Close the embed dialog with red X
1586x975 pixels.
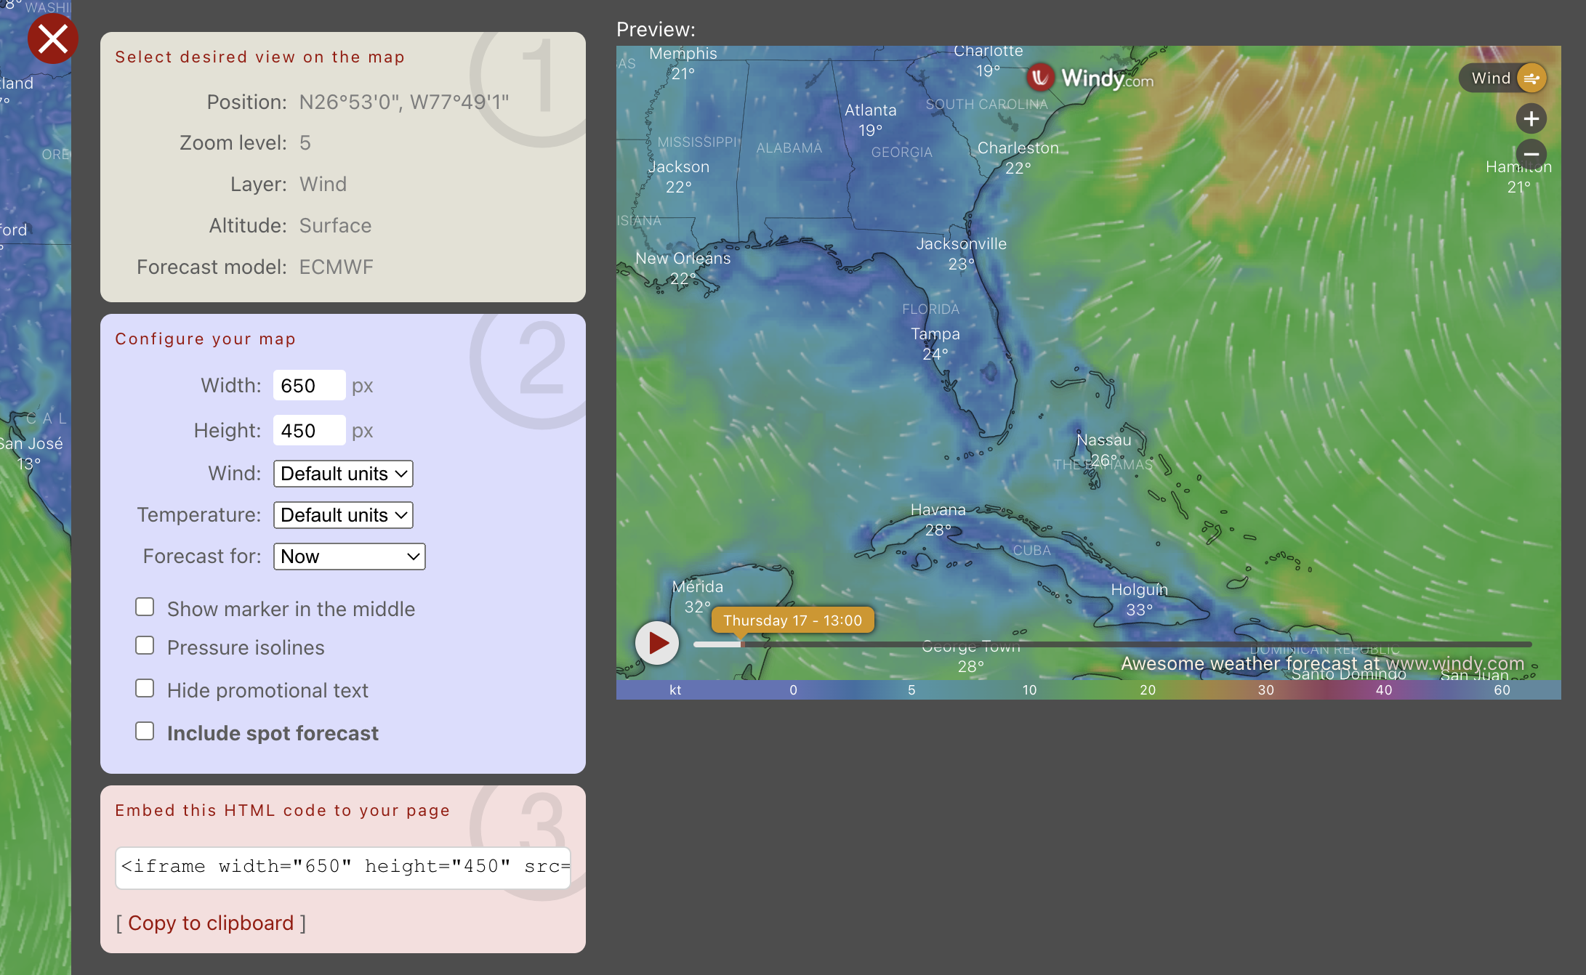[52, 39]
